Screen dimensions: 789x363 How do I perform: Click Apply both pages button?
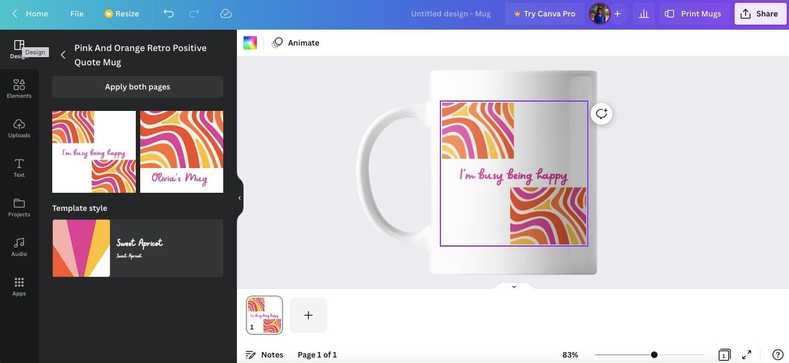click(137, 87)
